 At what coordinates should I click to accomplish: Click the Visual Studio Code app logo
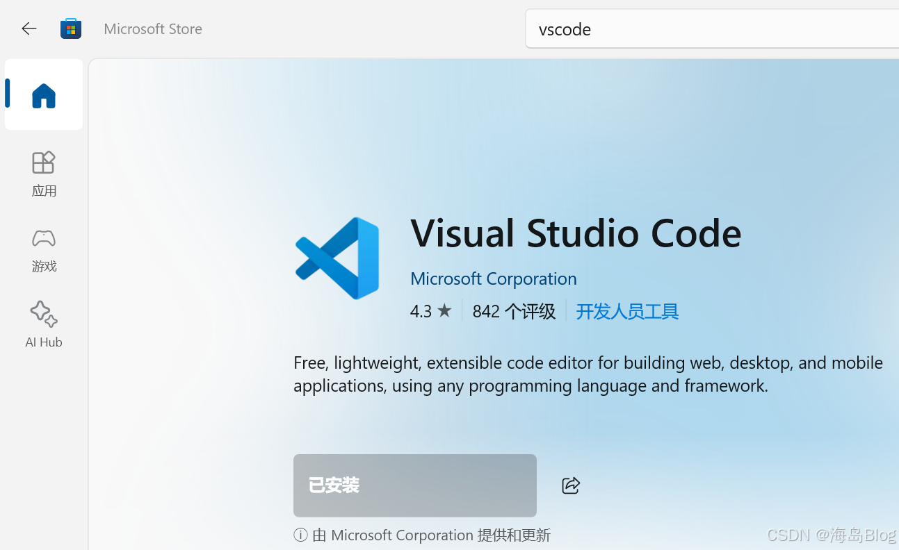coord(337,258)
